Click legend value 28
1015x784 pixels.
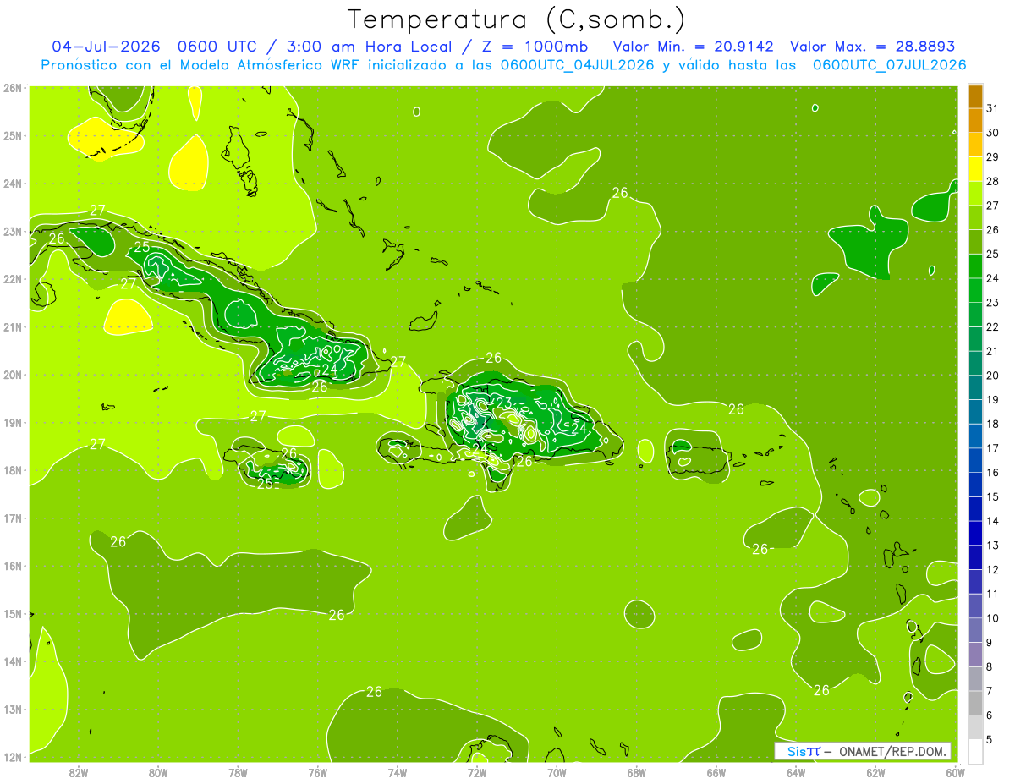(993, 181)
